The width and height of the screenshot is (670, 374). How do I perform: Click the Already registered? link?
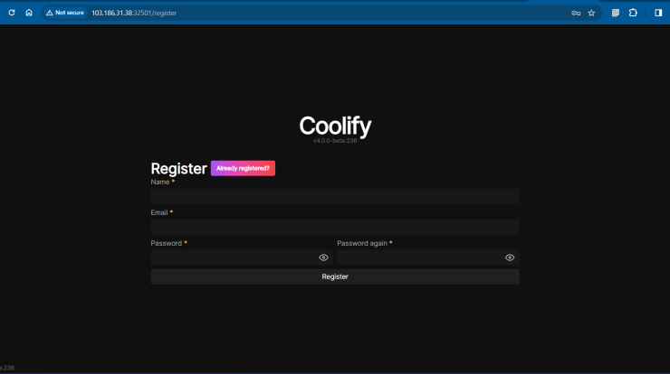[x=243, y=168]
